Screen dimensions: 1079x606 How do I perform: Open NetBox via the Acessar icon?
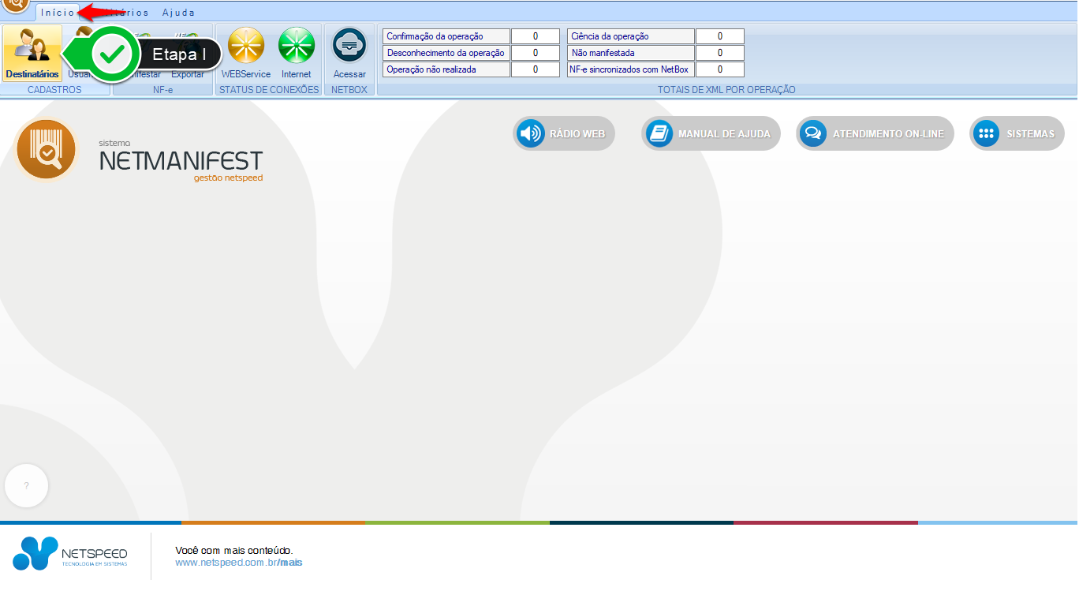(x=349, y=53)
